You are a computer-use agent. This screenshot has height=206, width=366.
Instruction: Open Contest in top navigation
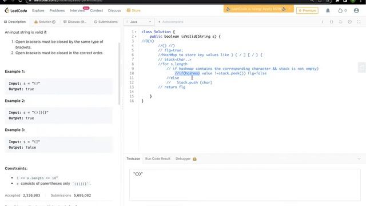pyautogui.click(x=97, y=10)
